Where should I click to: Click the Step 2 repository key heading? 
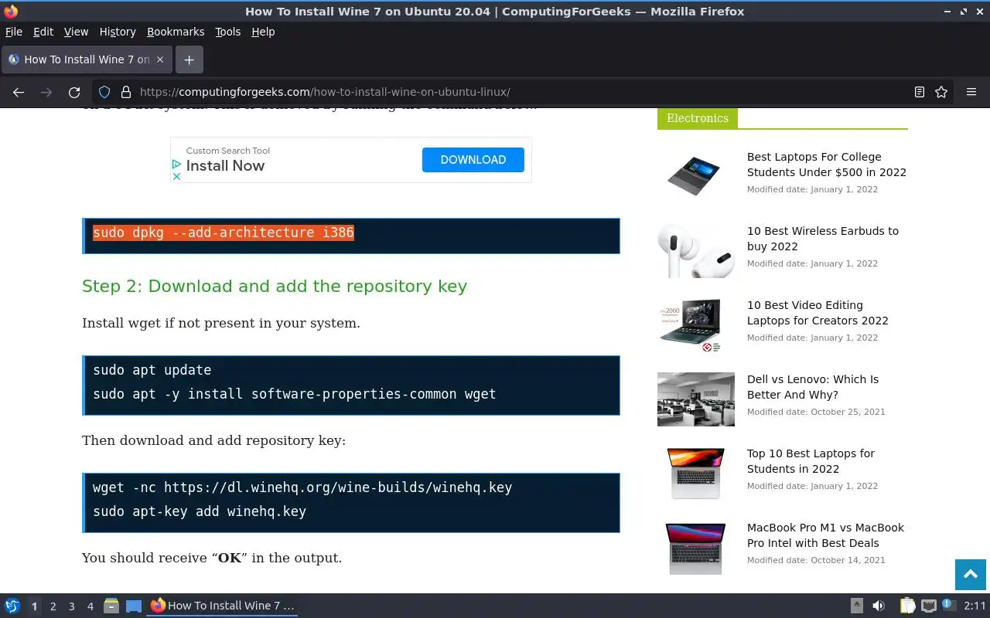coord(275,287)
